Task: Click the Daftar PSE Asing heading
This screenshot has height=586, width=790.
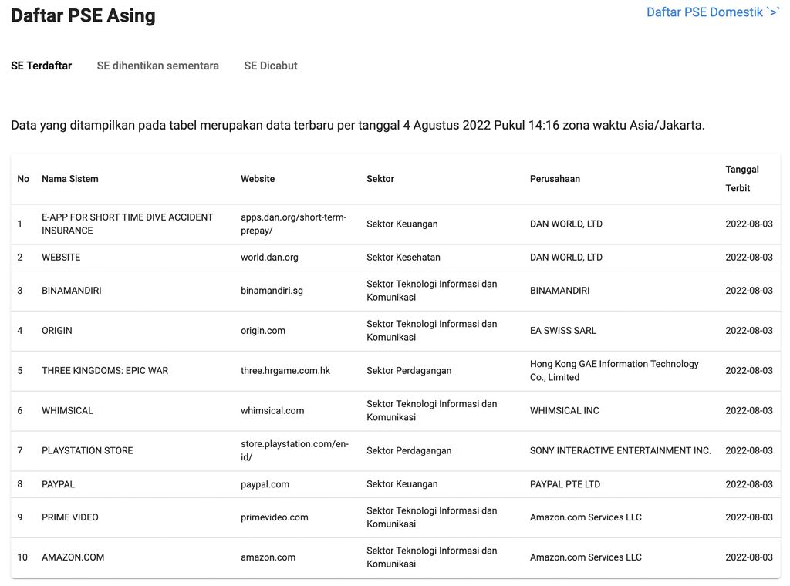Action: [83, 15]
